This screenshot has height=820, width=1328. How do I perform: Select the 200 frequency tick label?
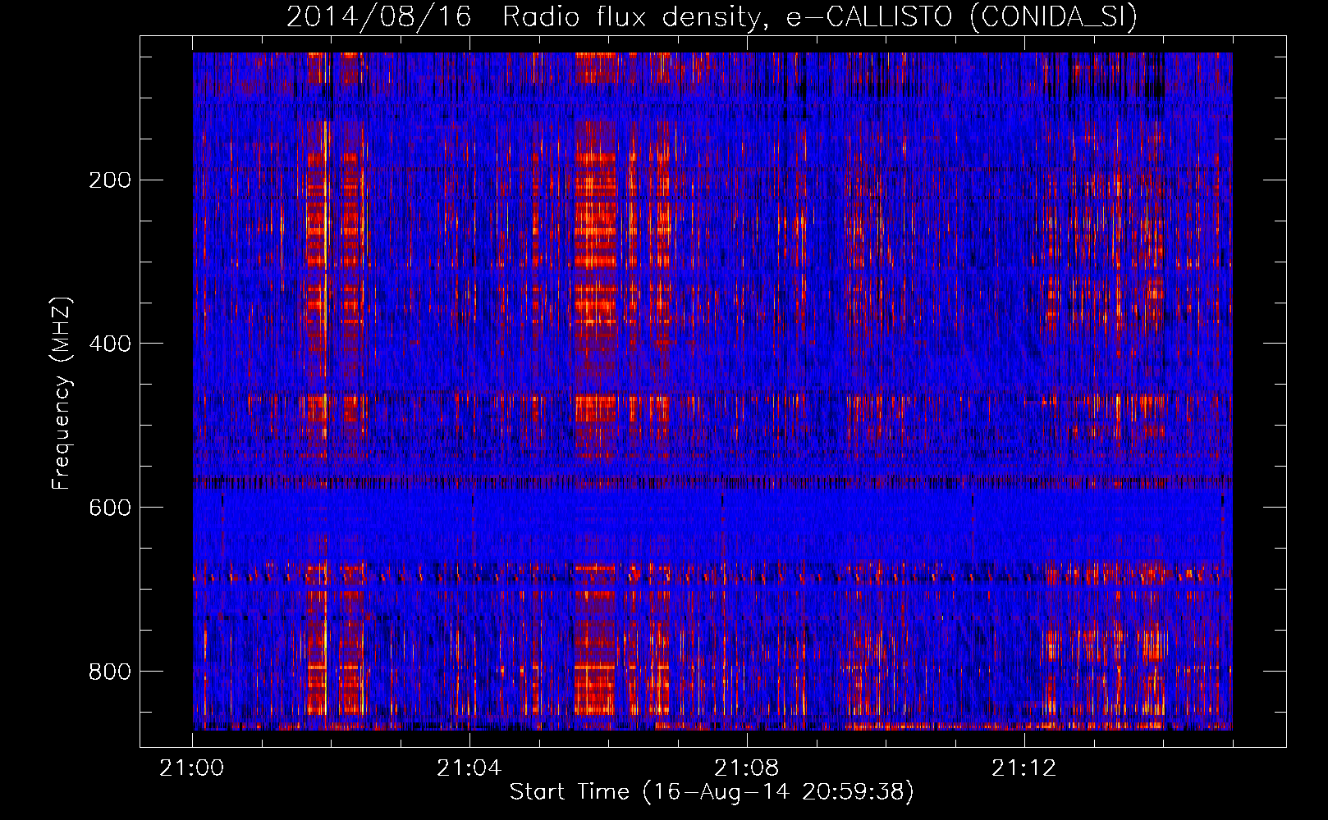click(x=110, y=180)
